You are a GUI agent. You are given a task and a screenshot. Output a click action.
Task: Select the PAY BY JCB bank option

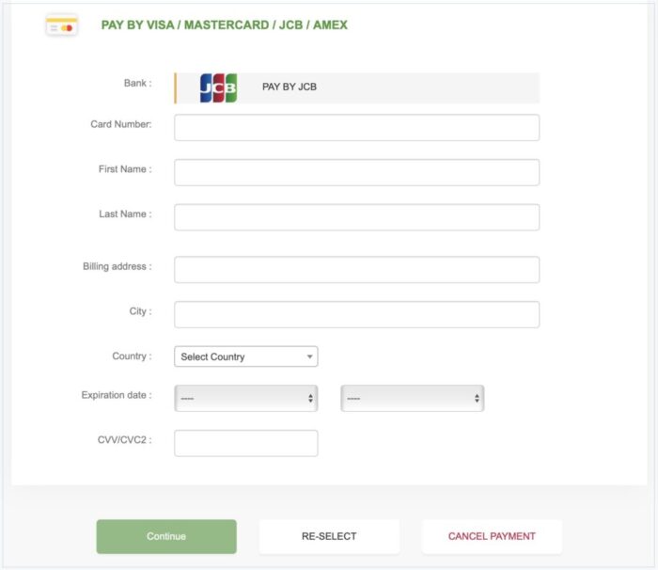tap(357, 87)
